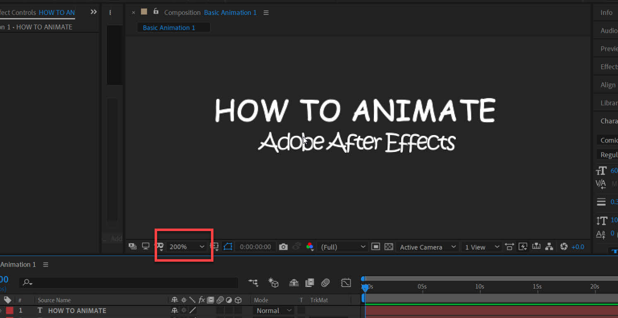This screenshot has width=618, height=318.
Task: Open the Composition Mini-Flowchart
Action: tap(253, 283)
